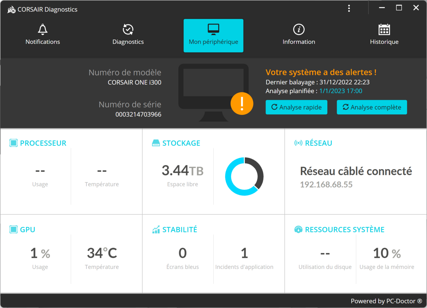
Task: Click the IP address 192.168.68.55
Action: coord(326,185)
